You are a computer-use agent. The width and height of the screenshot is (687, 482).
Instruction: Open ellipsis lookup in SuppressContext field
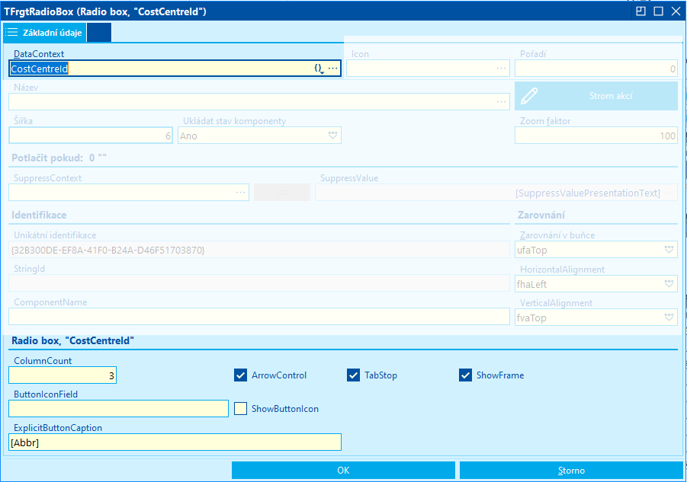tap(240, 193)
